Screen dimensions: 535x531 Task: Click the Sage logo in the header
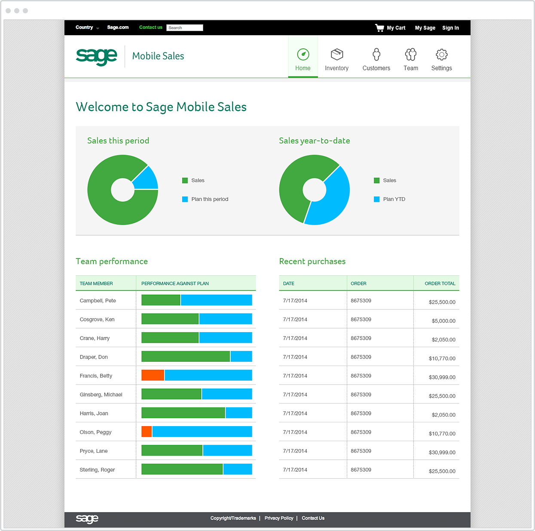click(97, 56)
